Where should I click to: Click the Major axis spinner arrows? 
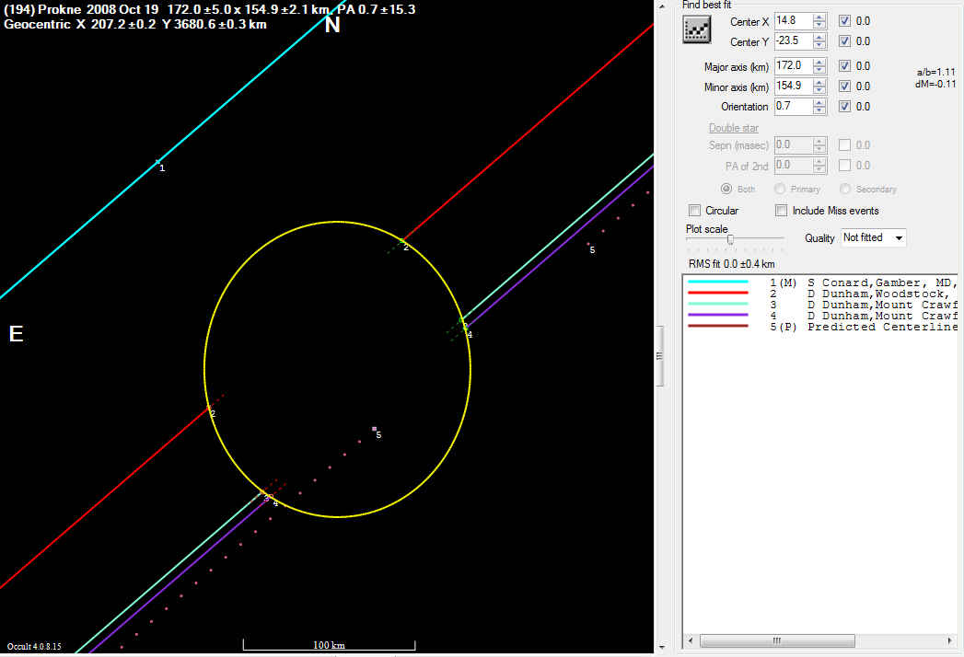(819, 65)
